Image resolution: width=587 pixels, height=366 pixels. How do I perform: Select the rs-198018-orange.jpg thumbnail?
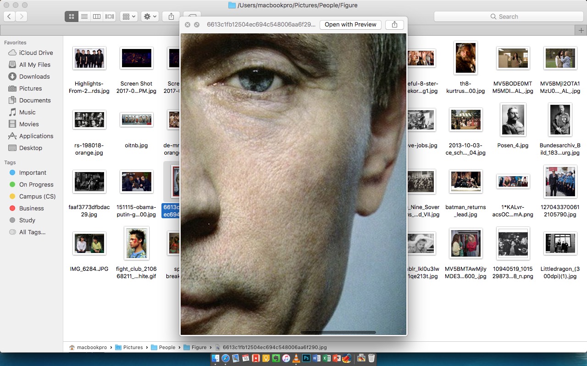[89, 120]
